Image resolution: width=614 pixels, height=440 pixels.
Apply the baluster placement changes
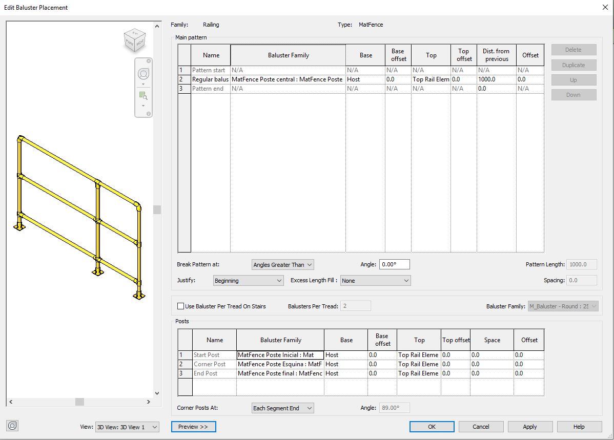(x=530, y=426)
